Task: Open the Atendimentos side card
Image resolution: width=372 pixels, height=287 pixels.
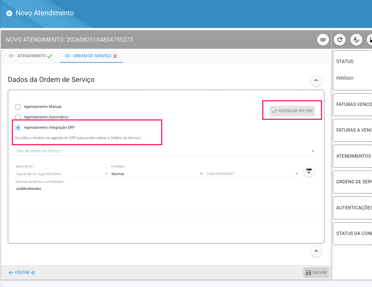Action: point(352,156)
